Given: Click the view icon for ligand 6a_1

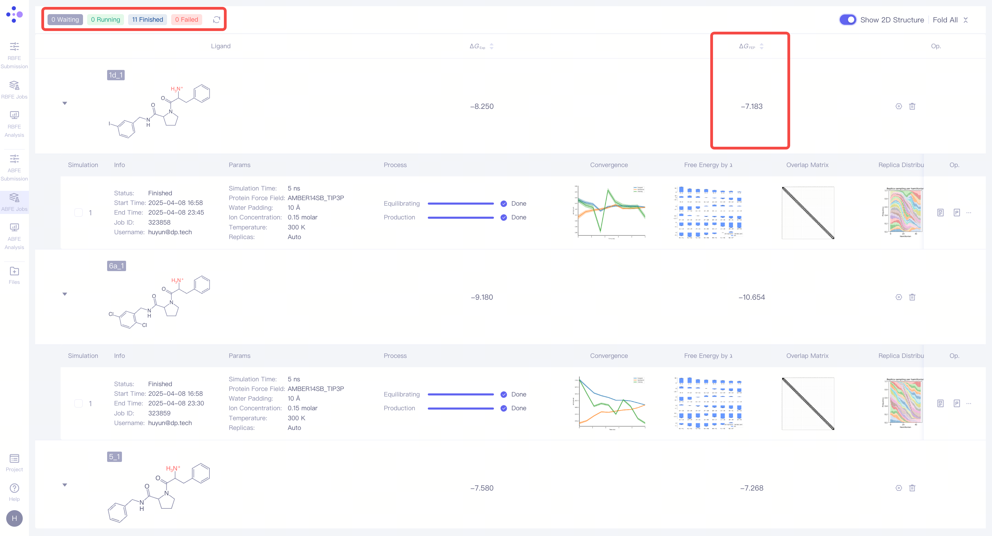Looking at the screenshot, I should [898, 297].
